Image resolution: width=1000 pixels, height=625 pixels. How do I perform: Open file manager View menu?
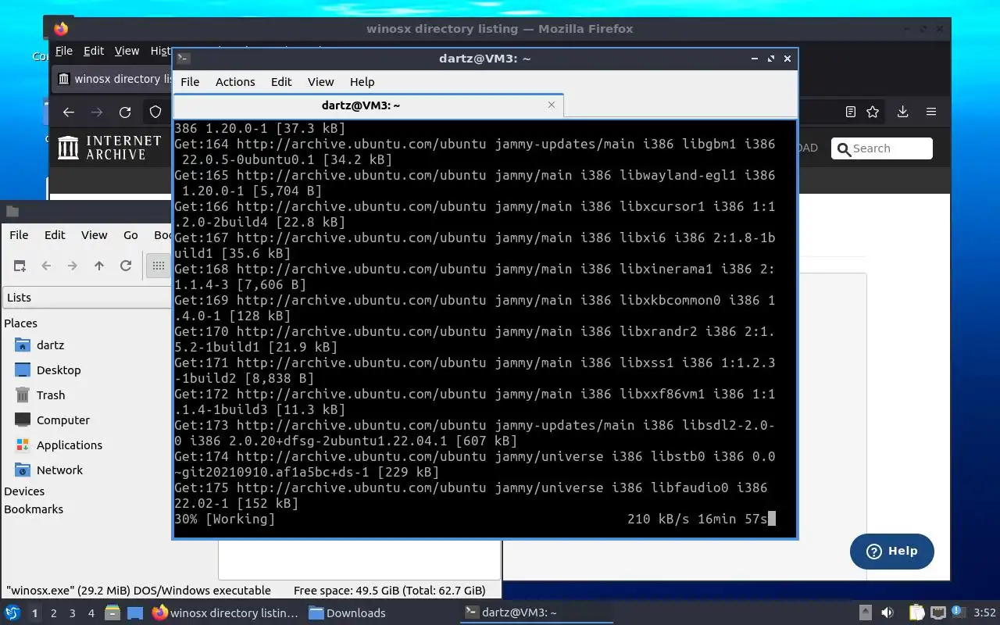pyautogui.click(x=94, y=234)
